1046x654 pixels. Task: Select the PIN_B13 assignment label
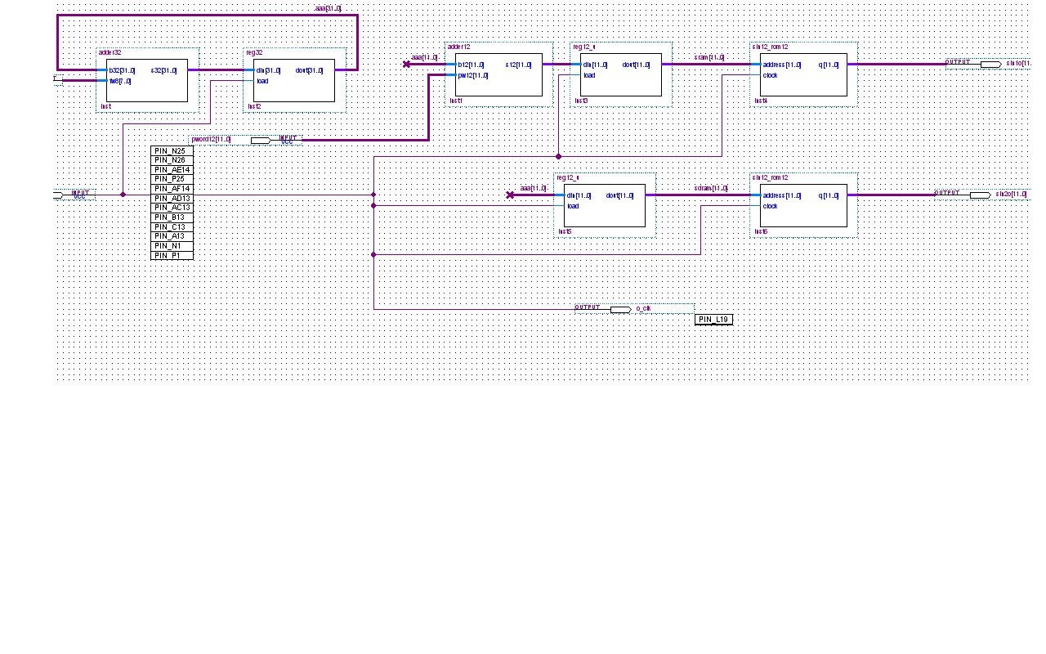tap(172, 217)
